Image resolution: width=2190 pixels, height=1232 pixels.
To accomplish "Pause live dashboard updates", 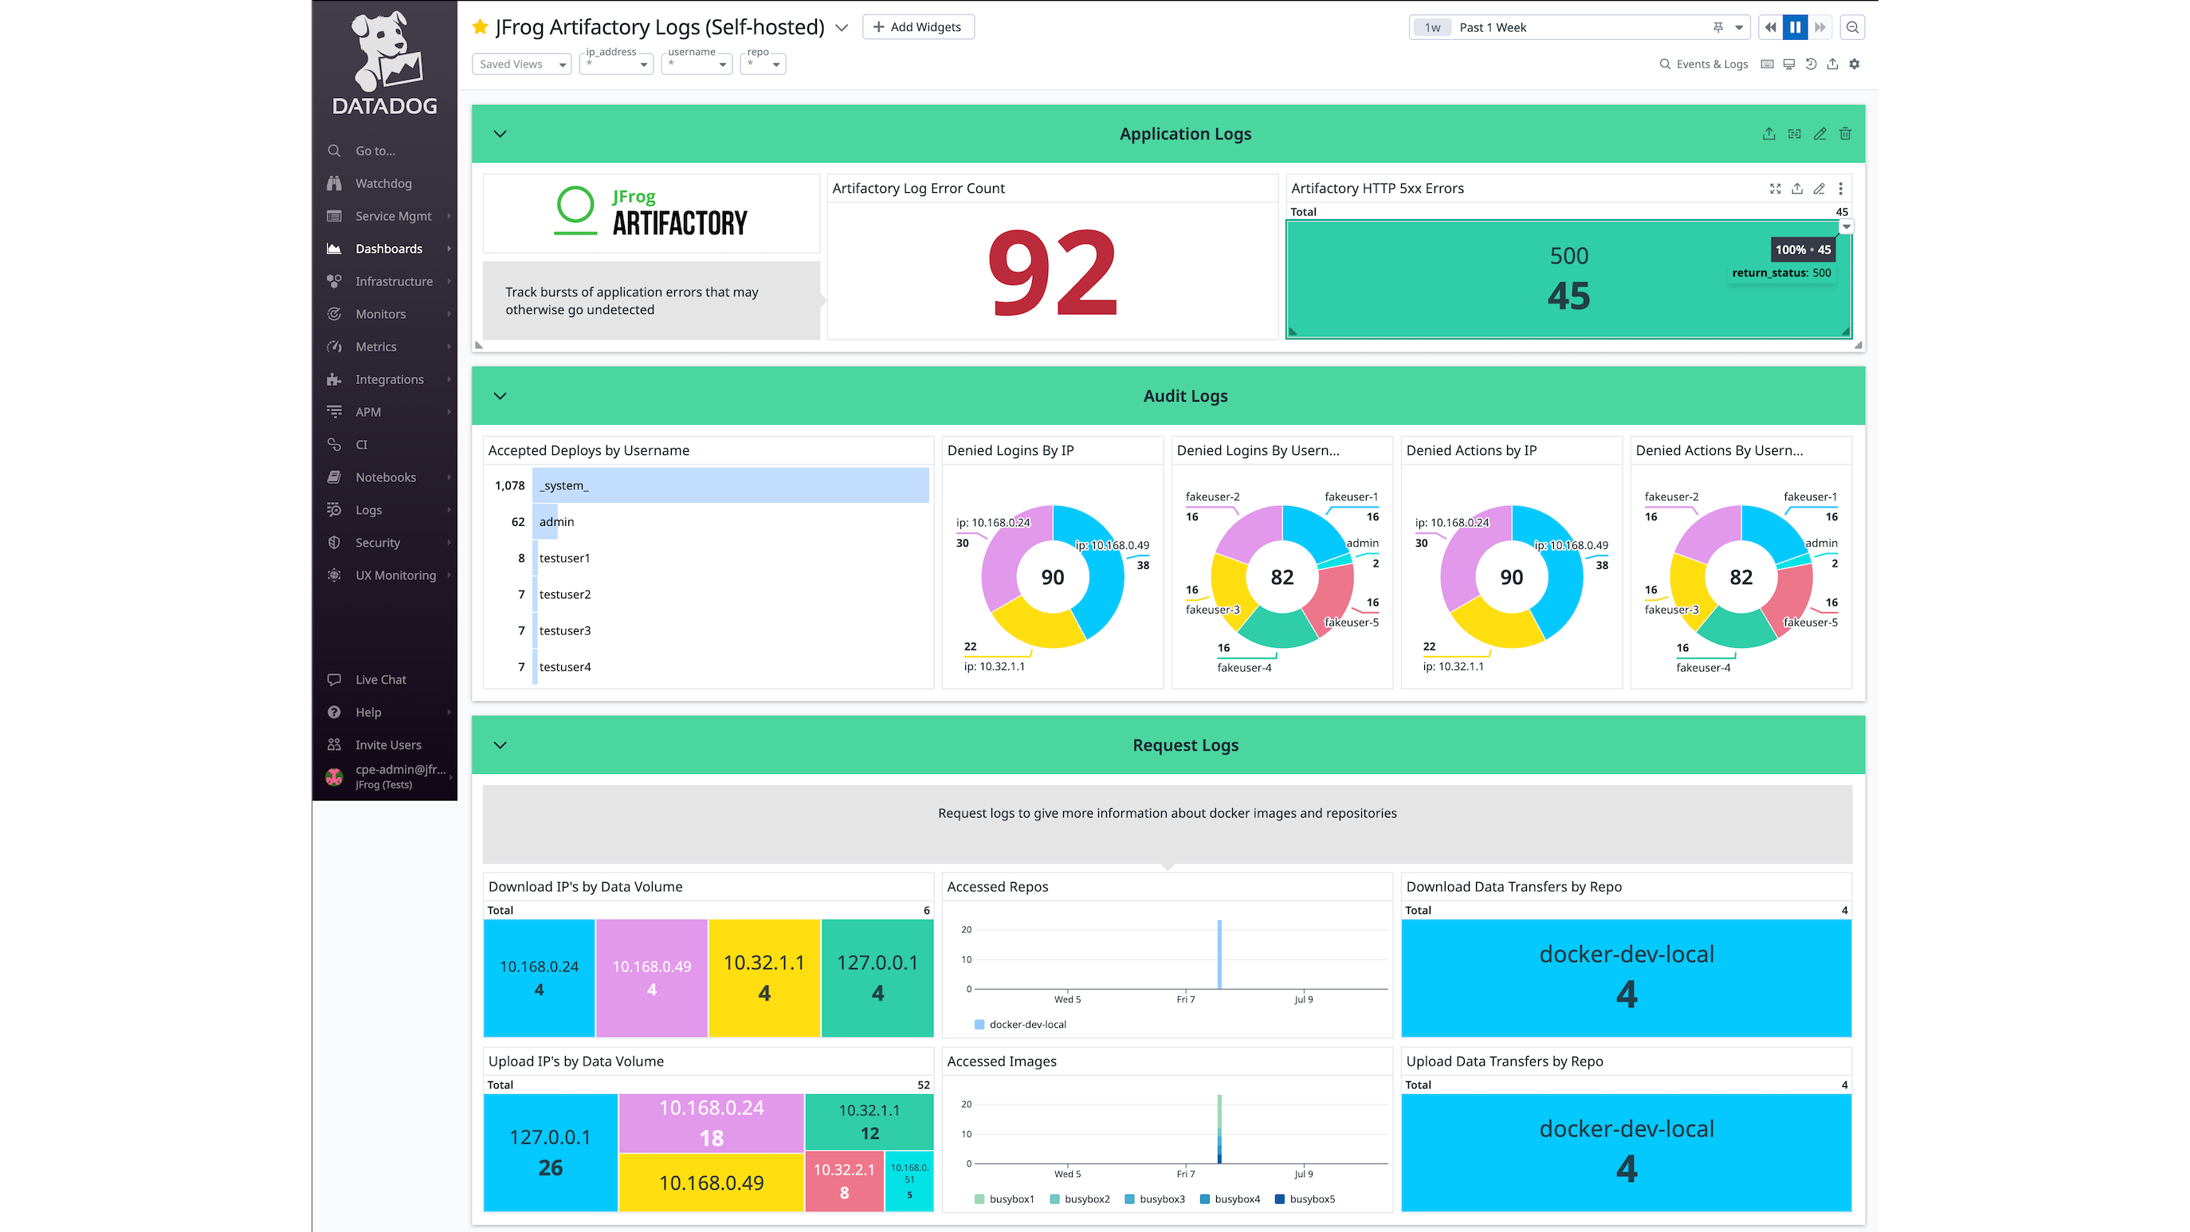I will point(1795,27).
